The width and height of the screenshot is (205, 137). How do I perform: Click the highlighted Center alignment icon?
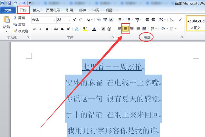click(126, 28)
